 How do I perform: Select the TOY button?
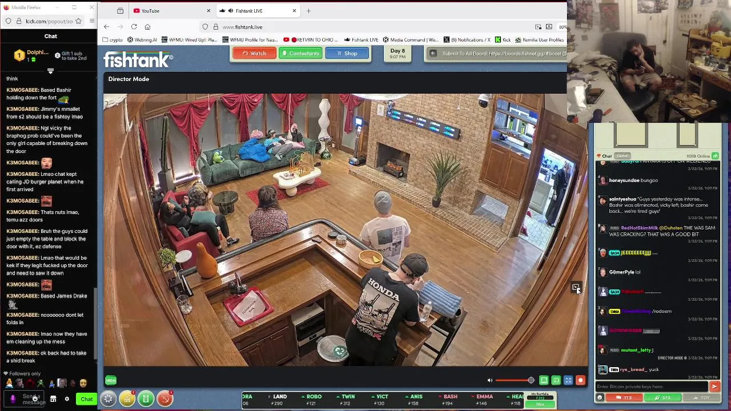pos(701,398)
